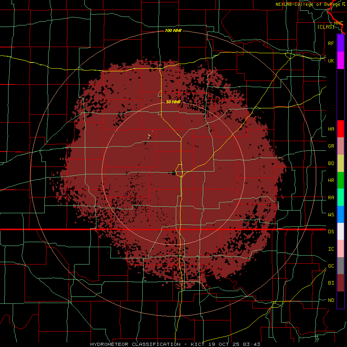
Task: Click the HA red color swatch
Action: click(340, 129)
